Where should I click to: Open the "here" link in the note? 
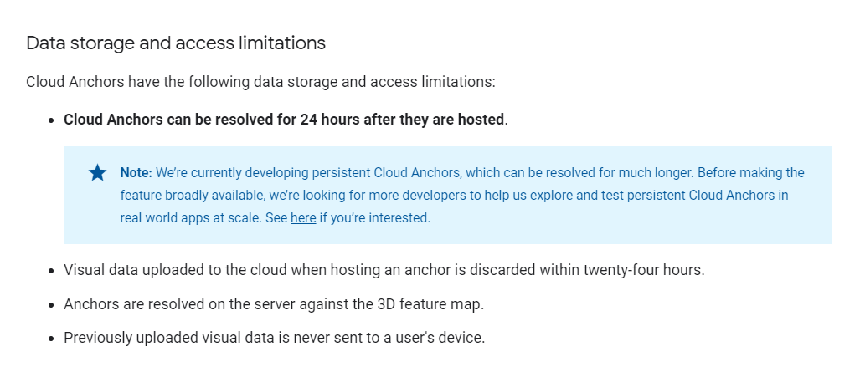pyautogui.click(x=303, y=218)
